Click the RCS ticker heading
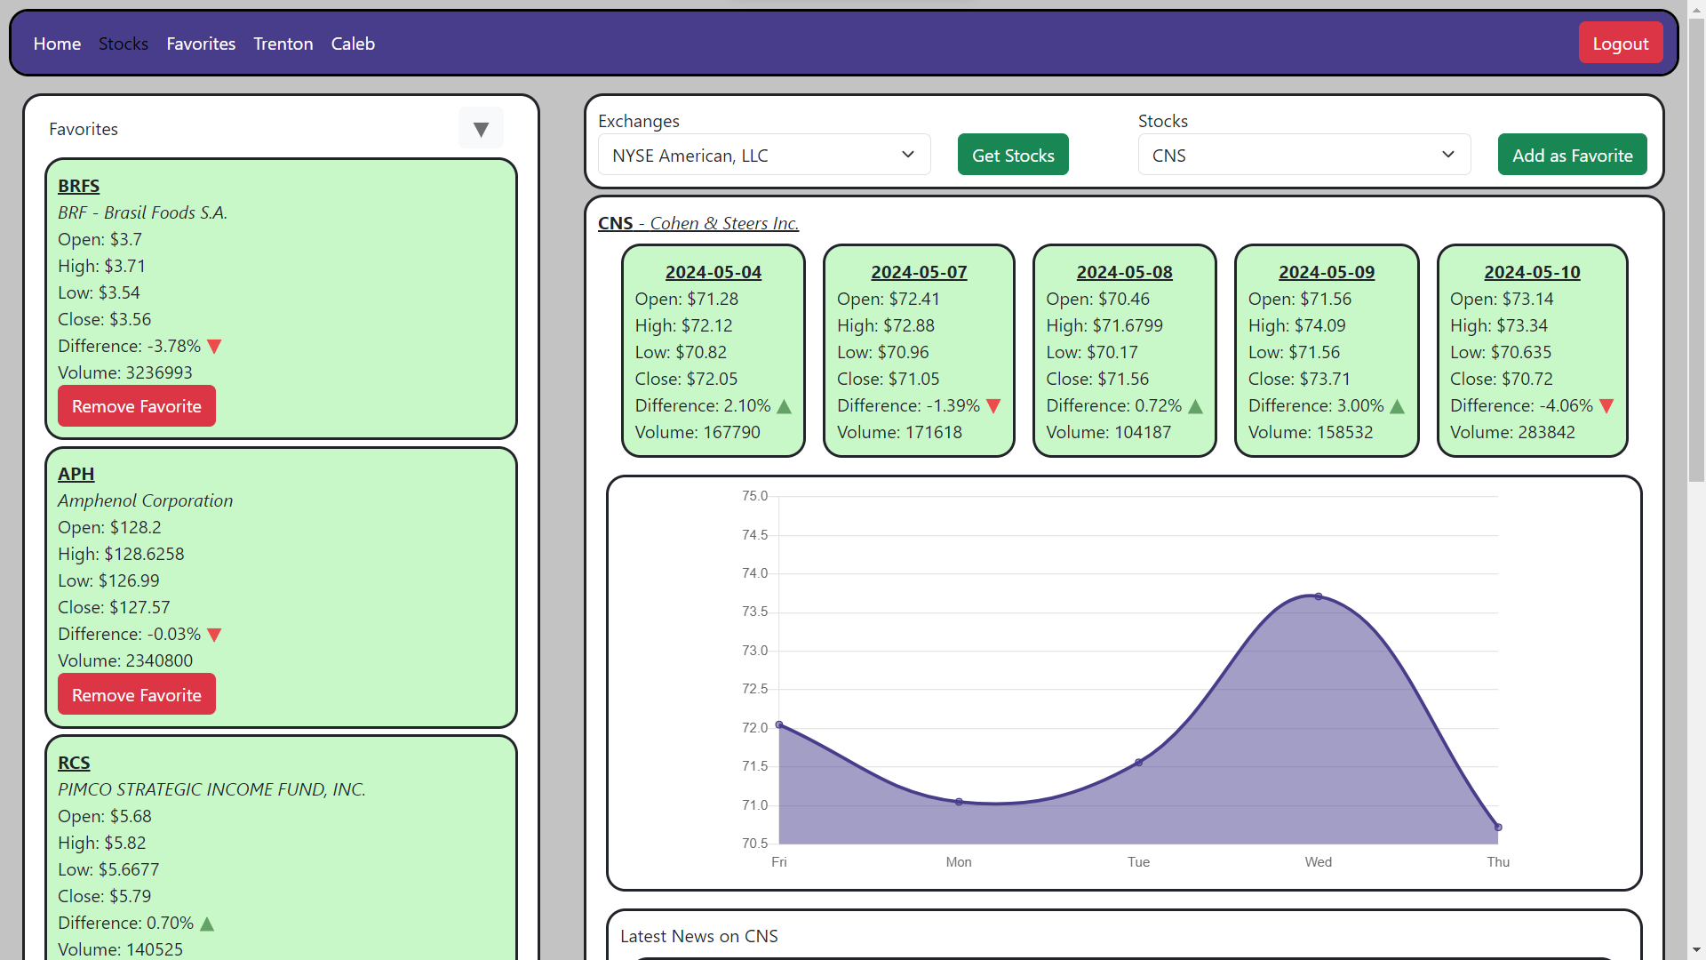This screenshot has height=960, width=1706. [74, 763]
